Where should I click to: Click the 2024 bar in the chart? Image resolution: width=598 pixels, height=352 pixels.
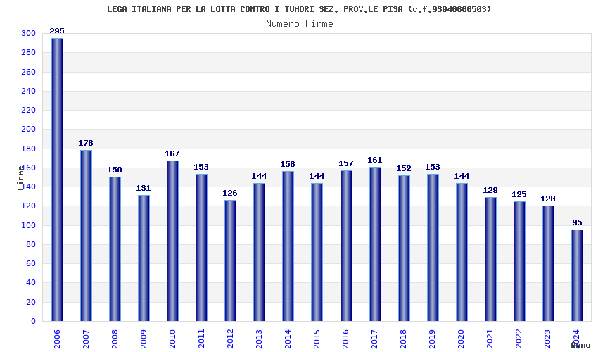coord(577,275)
